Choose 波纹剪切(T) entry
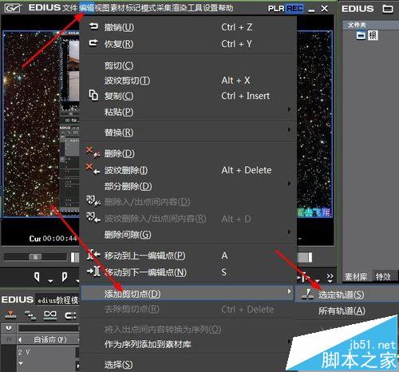The image size is (399, 372). pyautogui.click(x=188, y=81)
